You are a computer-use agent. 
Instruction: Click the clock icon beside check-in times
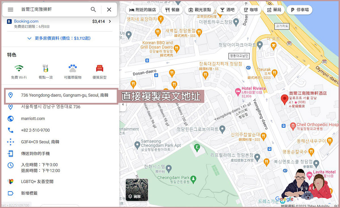click(x=10, y=165)
